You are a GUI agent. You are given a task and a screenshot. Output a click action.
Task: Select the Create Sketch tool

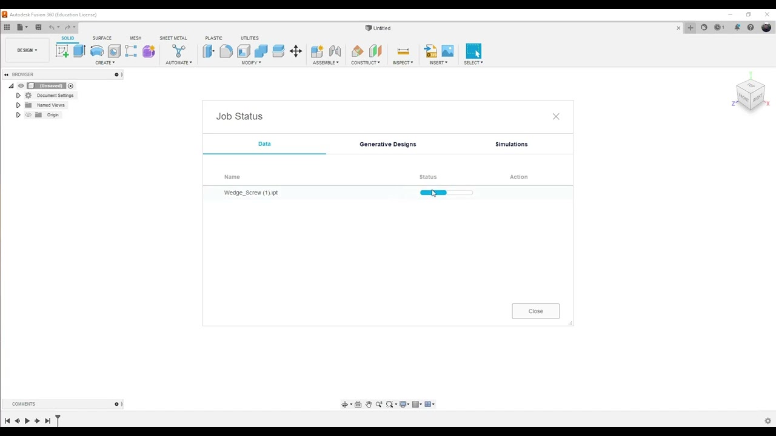[62, 51]
